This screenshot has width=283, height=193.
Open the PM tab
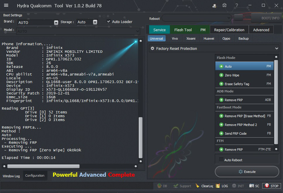click(203, 30)
